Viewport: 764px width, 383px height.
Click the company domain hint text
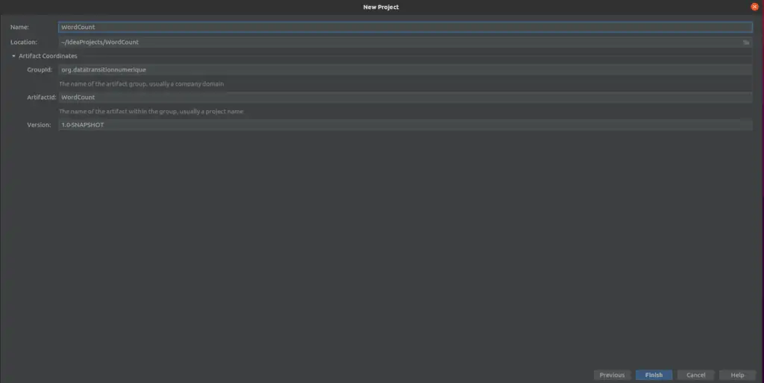(141, 84)
